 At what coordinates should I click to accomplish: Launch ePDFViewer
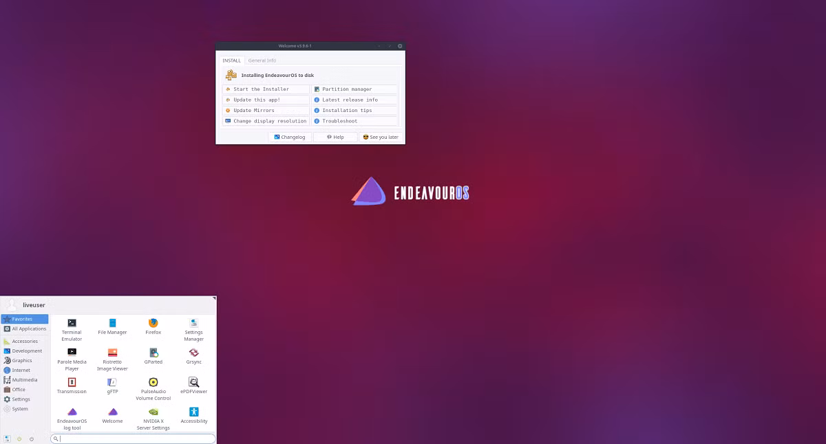193,386
